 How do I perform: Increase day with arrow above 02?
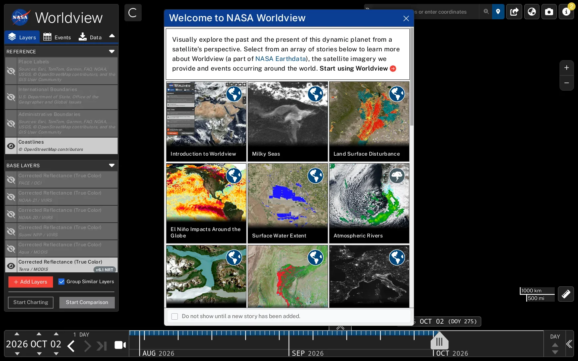click(56, 334)
